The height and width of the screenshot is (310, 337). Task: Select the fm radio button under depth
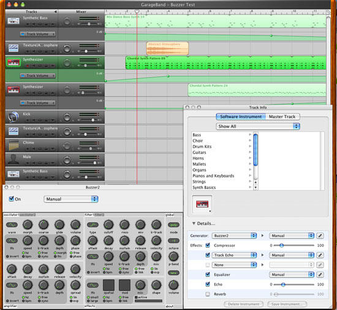pos(56,257)
